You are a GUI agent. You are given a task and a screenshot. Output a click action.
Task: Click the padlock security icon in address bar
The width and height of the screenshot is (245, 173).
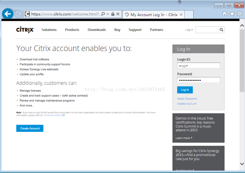click(x=113, y=14)
